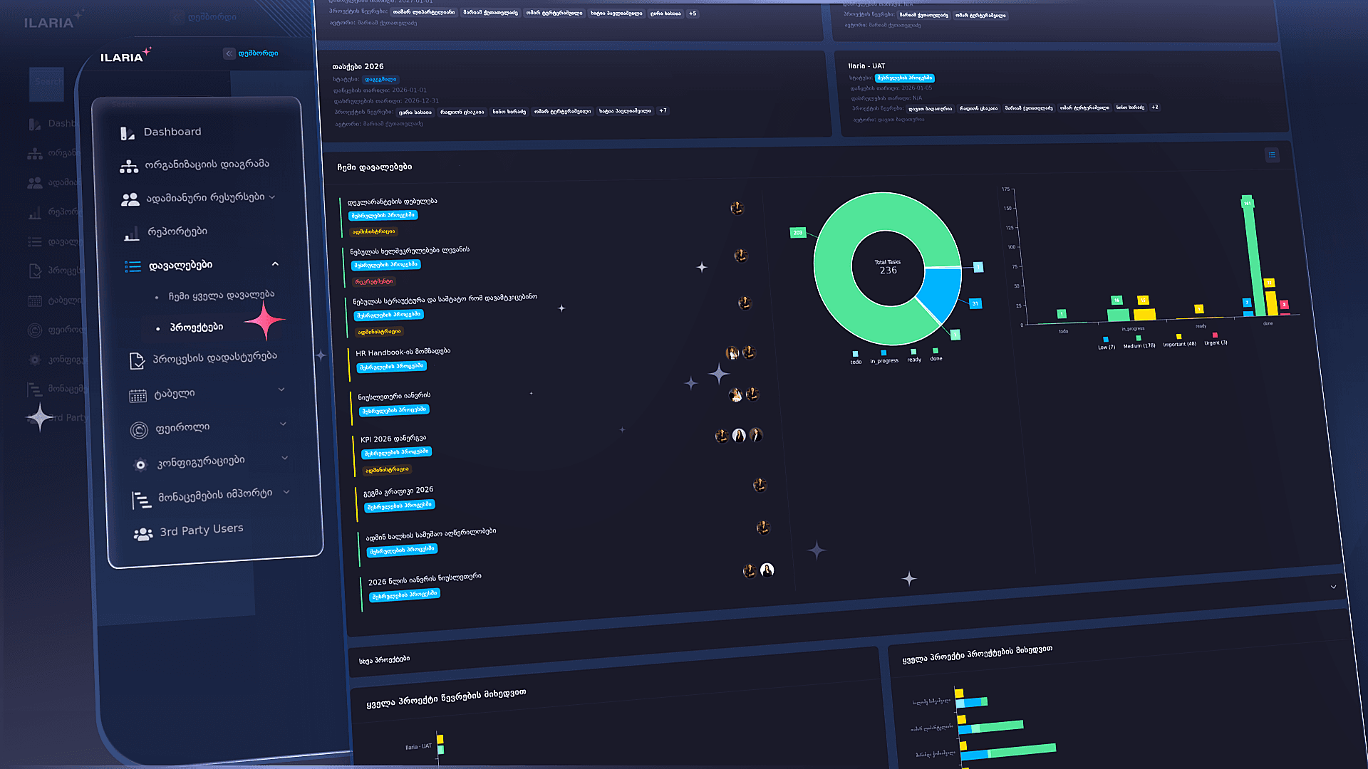The height and width of the screenshot is (769, 1368).
Task: Expand the ადამიანური რესურსები menu chevron
Action: click(272, 197)
